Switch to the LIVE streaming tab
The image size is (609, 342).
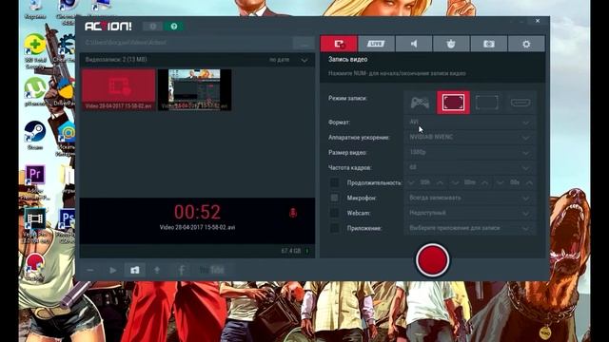tap(376, 44)
